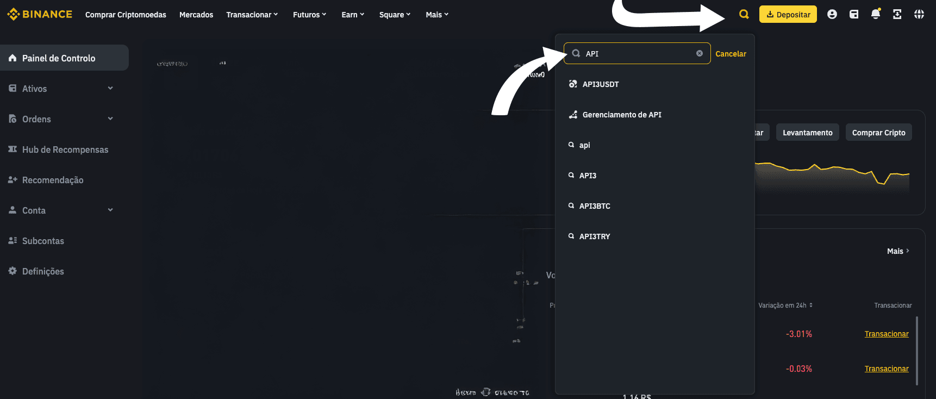Click the -3.01% change value

(799, 334)
